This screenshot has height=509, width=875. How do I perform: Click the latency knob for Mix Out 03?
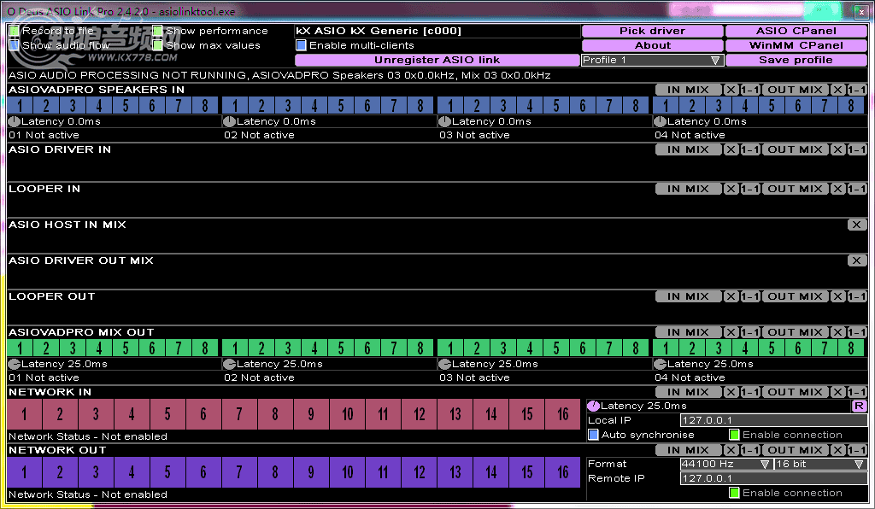pos(444,364)
